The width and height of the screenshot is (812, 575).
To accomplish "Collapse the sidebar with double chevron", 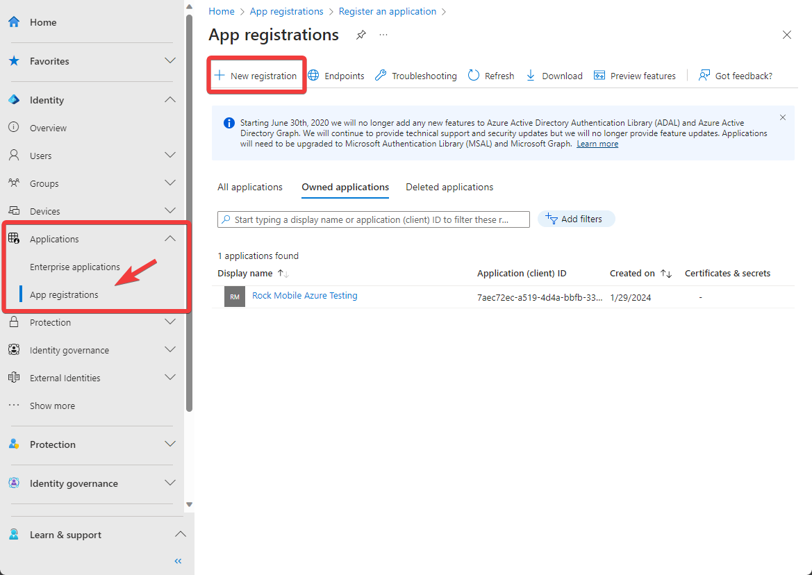I will click(178, 561).
